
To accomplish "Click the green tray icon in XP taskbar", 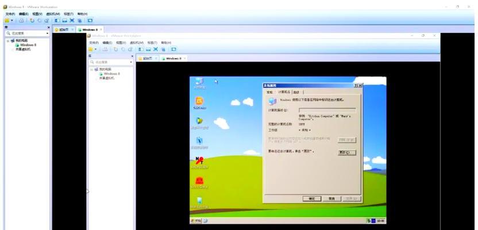I will (369, 221).
